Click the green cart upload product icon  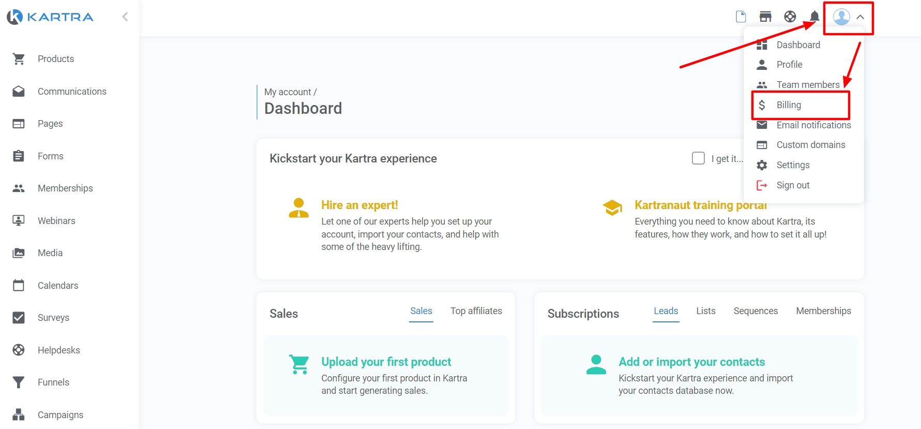coord(299,364)
